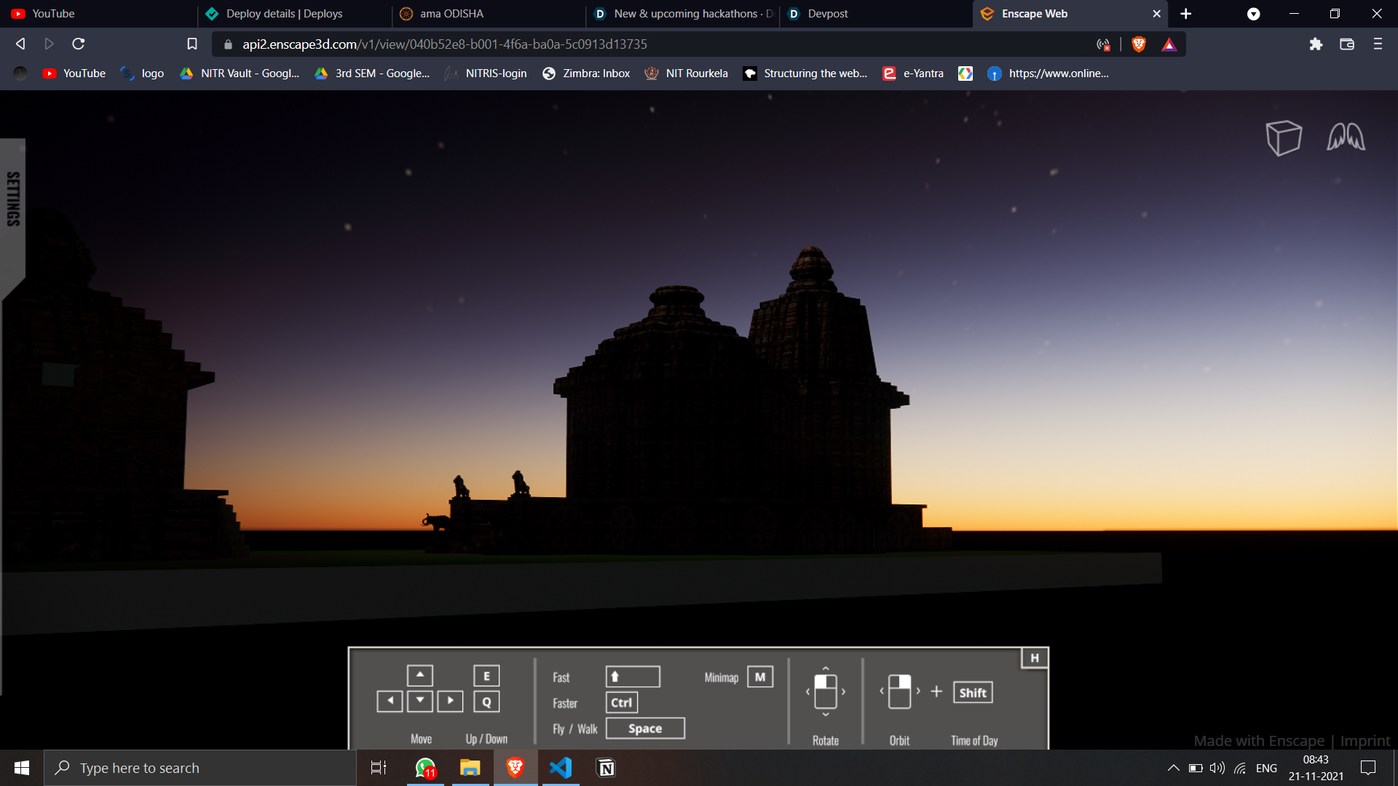Image resolution: width=1398 pixels, height=786 pixels.
Task: Click the VR cardboard goggles icon
Action: (1346, 138)
